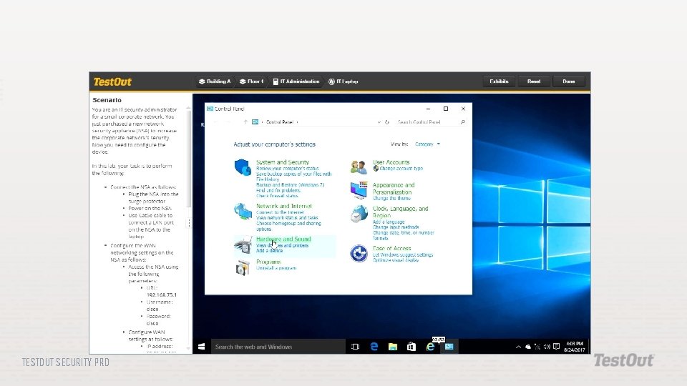Click Optimize visual display link
Viewport: 687px width, 386px height.
pyautogui.click(x=396, y=260)
